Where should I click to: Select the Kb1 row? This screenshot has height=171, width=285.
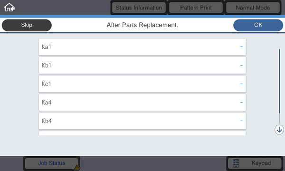click(142, 66)
